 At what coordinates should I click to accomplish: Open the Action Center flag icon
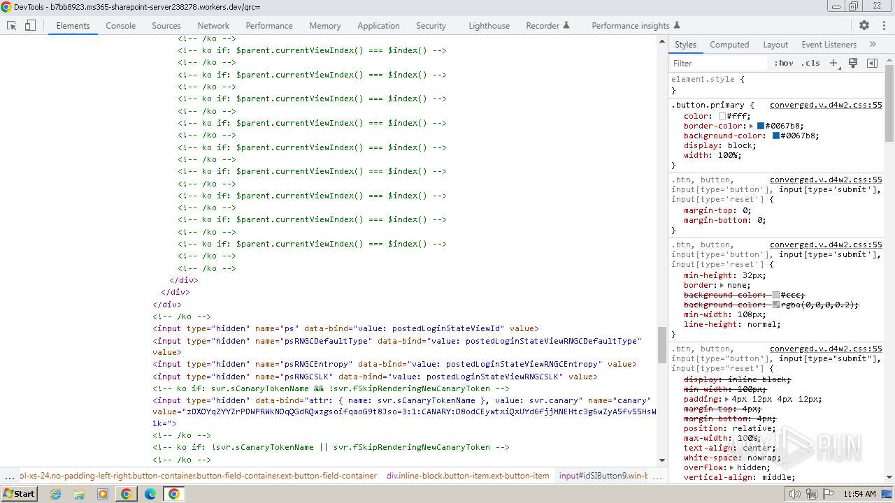click(828, 494)
